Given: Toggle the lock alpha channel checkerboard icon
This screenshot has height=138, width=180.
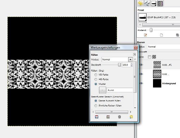Looking at the screenshot, I should tap(154, 57).
